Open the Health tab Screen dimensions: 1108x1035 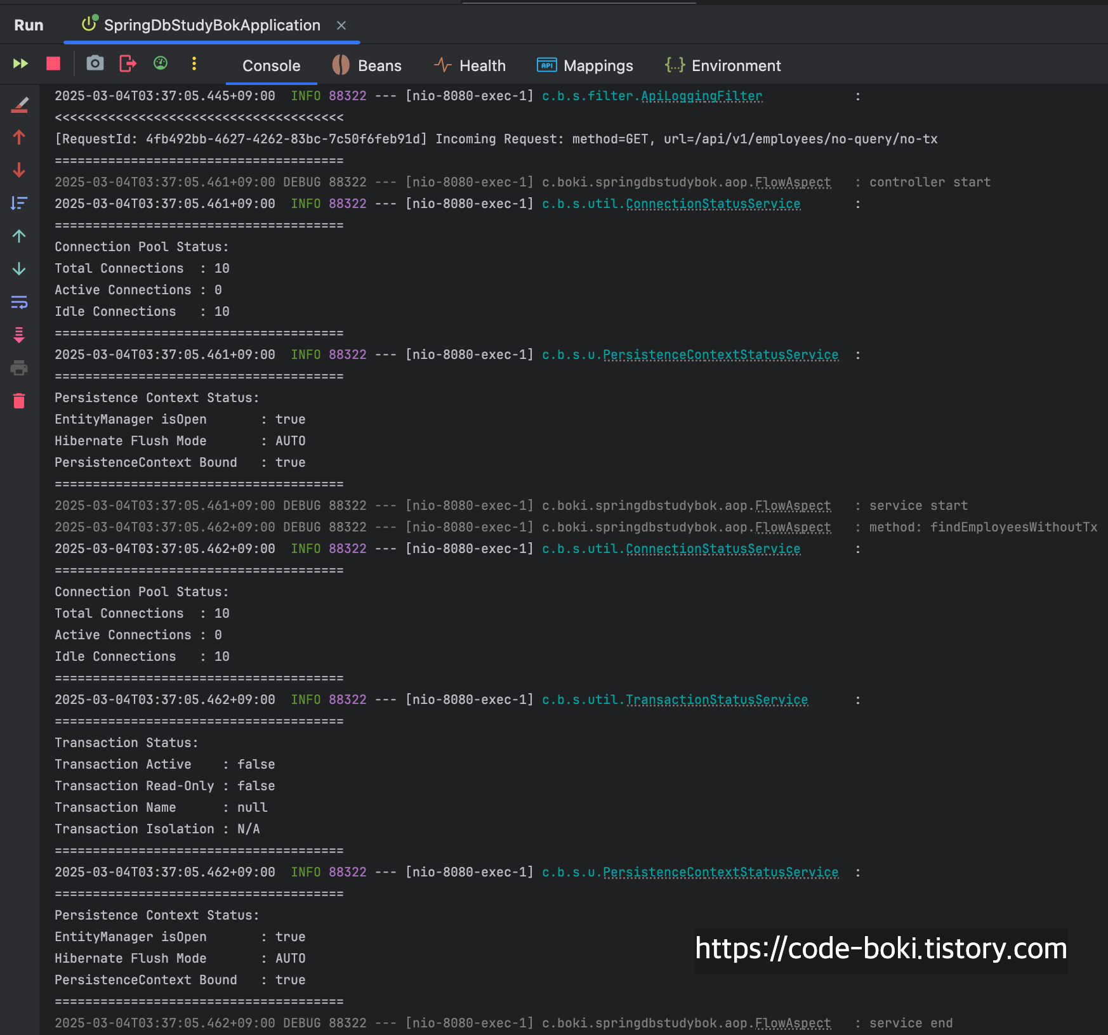click(x=470, y=65)
